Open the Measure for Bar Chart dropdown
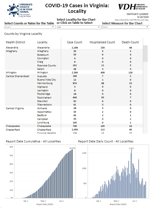Viewport: 157px width, 208px height. coord(126,27)
